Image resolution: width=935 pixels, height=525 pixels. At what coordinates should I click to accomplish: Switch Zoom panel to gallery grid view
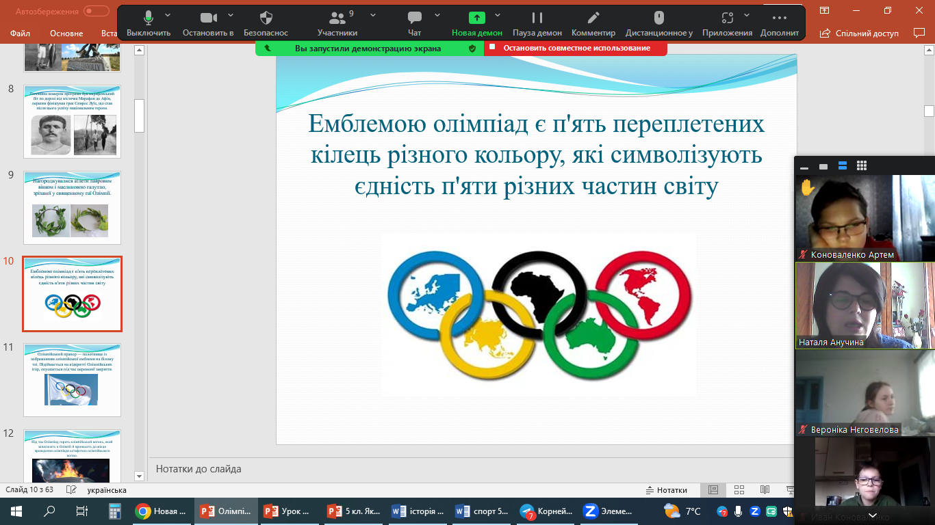(x=862, y=166)
